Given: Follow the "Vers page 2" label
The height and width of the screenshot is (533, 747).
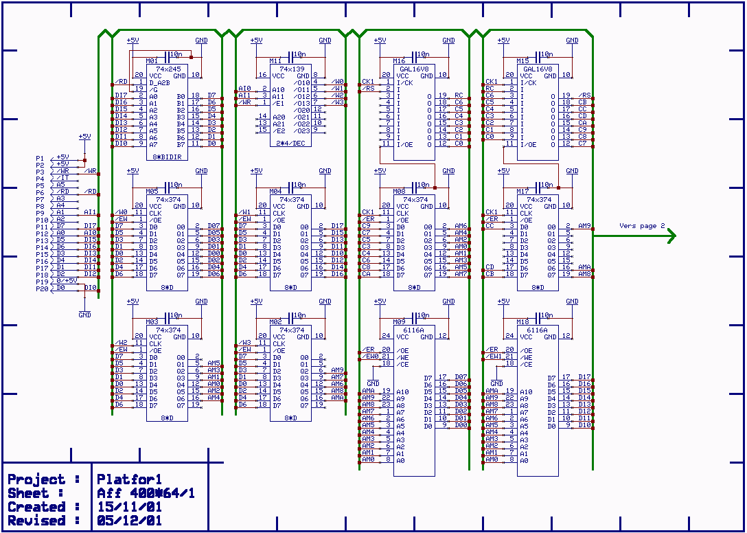Looking at the screenshot, I should (642, 226).
